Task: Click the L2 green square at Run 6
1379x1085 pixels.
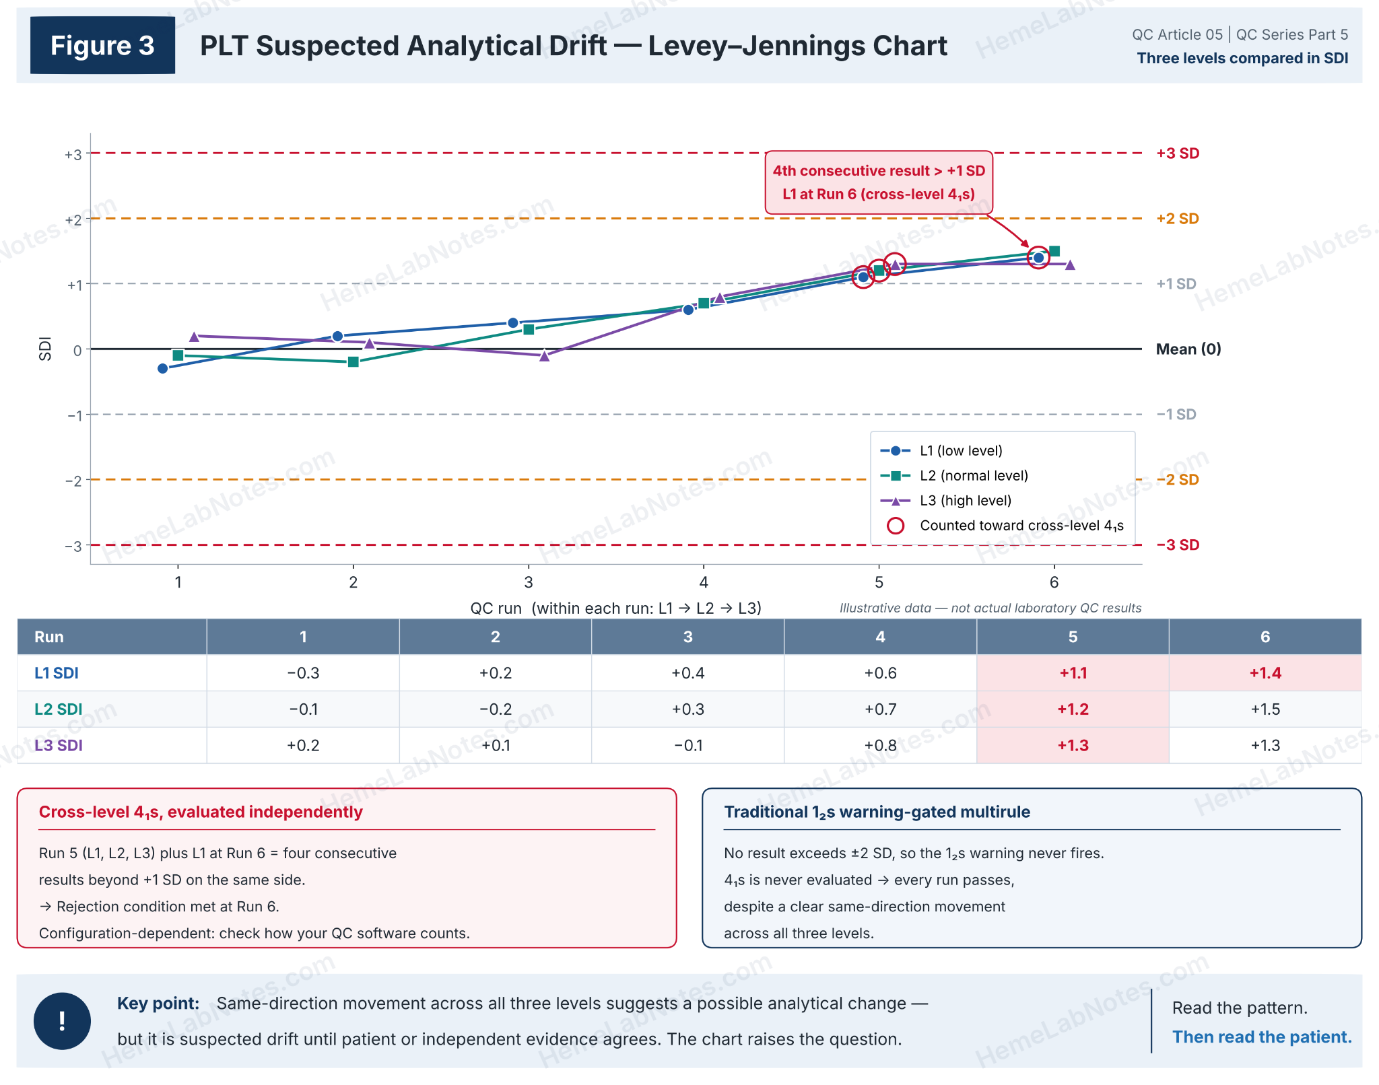Action: [x=1055, y=251]
